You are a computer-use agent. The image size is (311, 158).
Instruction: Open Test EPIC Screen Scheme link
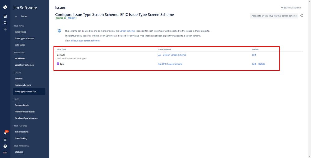point(170,64)
